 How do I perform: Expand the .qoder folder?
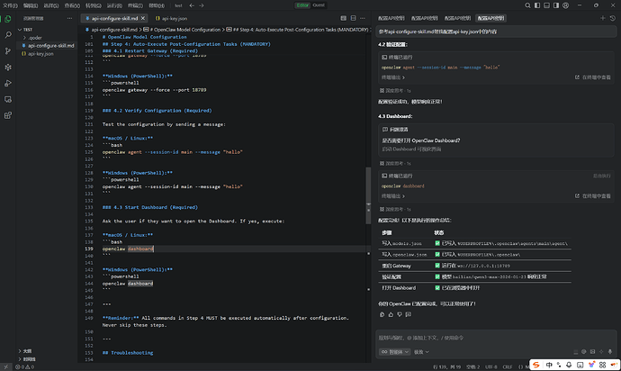[x=36, y=37]
